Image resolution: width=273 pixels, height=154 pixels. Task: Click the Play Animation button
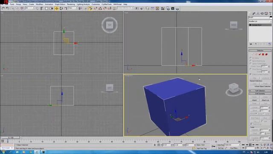pyautogui.click(x=250, y=145)
